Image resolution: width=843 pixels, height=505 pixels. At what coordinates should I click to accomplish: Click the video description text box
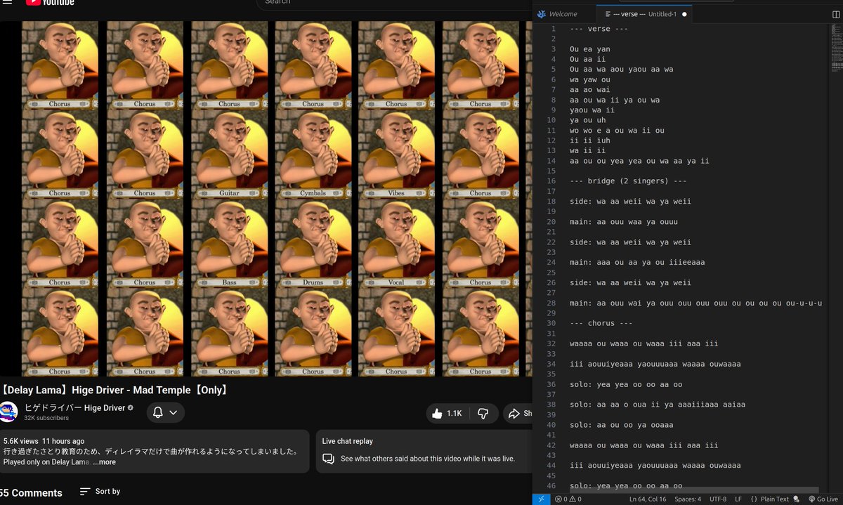pos(155,451)
